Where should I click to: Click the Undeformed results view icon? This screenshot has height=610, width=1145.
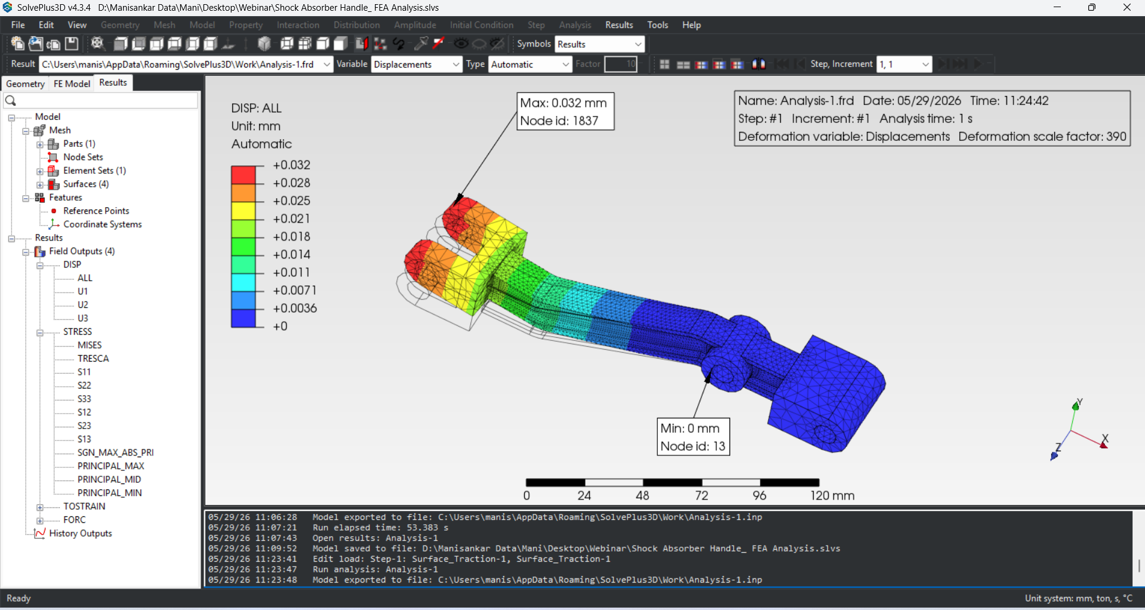tap(664, 64)
